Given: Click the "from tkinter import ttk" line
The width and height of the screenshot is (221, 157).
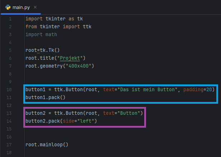Looking at the screenshot, I should [x=58, y=26].
